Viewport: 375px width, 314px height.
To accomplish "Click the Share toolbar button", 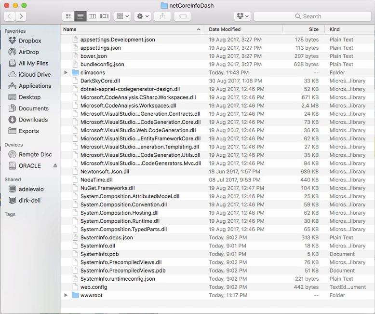I will 162,16.
